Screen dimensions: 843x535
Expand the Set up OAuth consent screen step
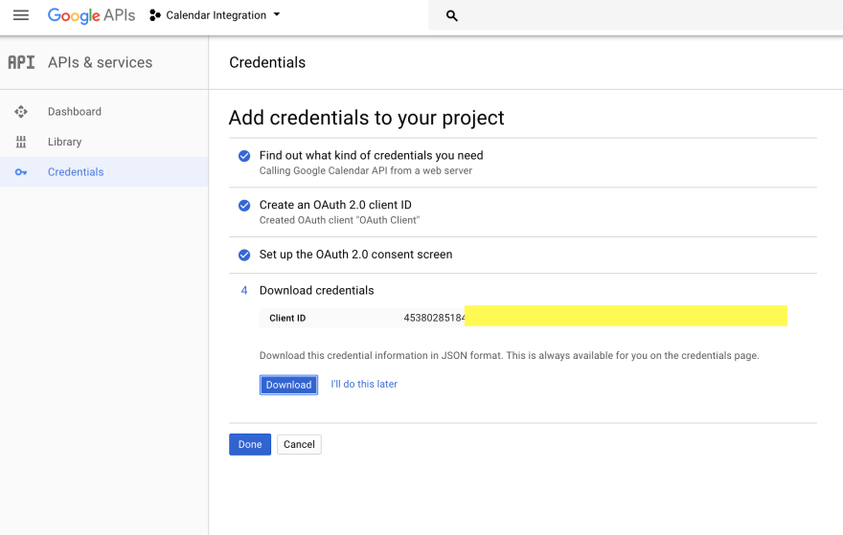coord(355,255)
